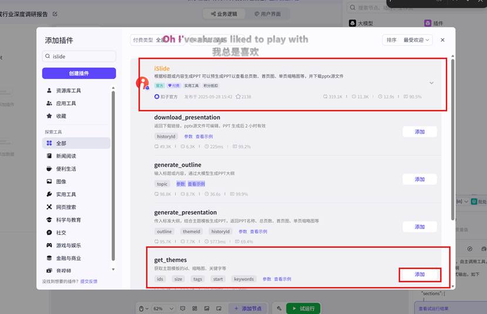Click the keywords tag under get_themes
Viewport: 487px width, 314px height.
pyautogui.click(x=244, y=279)
